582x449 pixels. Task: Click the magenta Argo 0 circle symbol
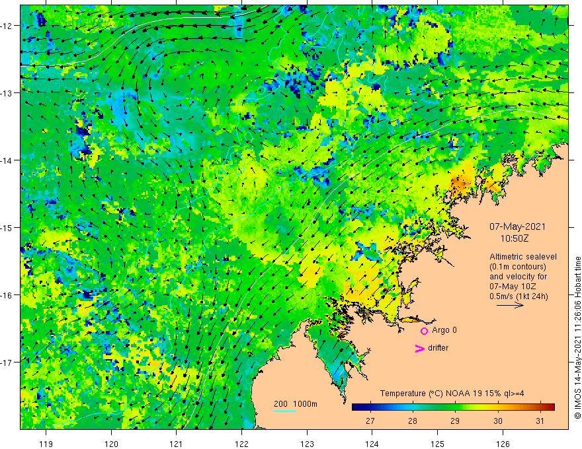424,331
